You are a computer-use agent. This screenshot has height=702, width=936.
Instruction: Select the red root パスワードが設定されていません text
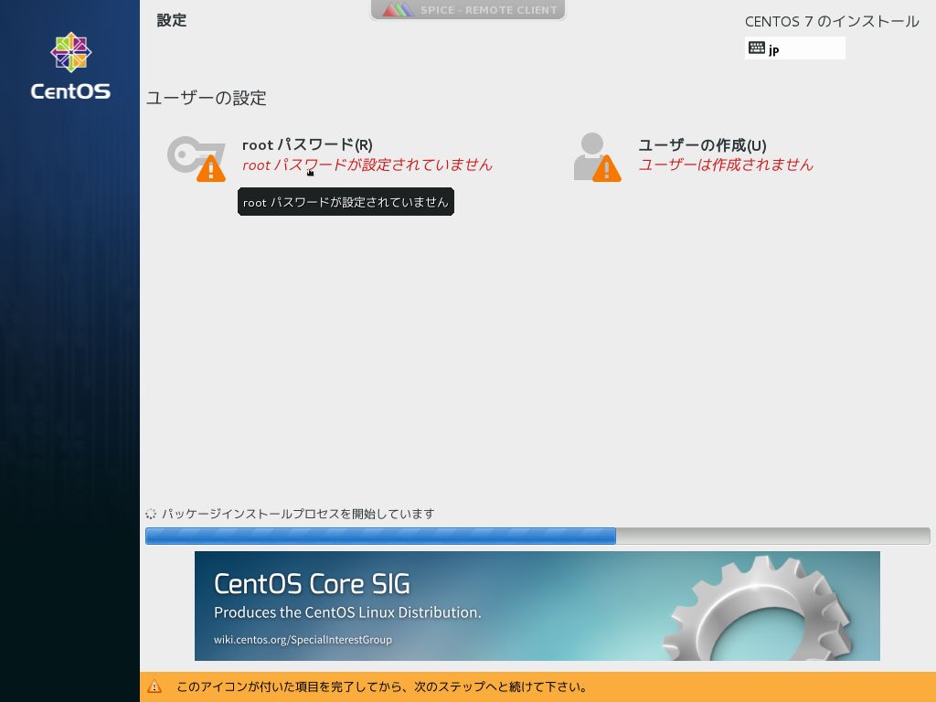click(366, 165)
